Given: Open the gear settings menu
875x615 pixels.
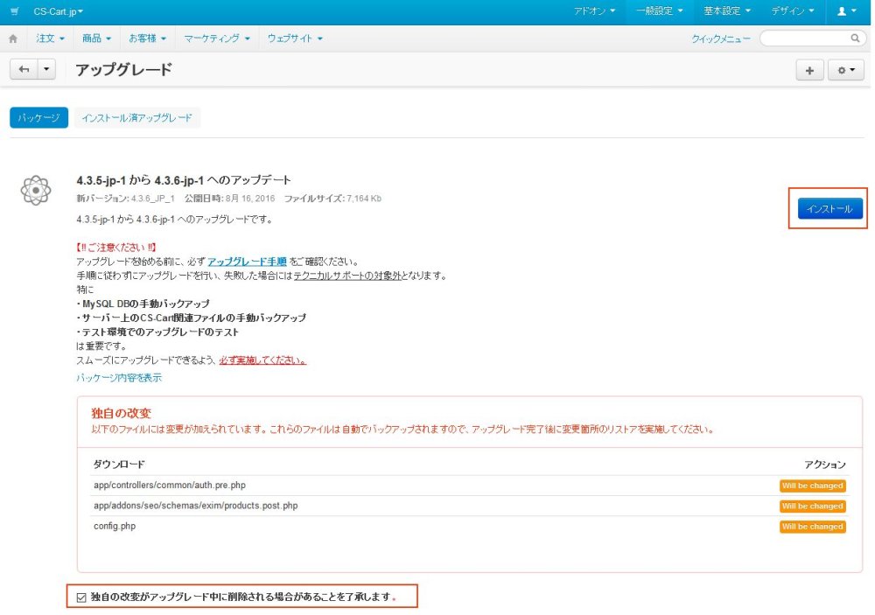Looking at the screenshot, I should [x=846, y=70].
